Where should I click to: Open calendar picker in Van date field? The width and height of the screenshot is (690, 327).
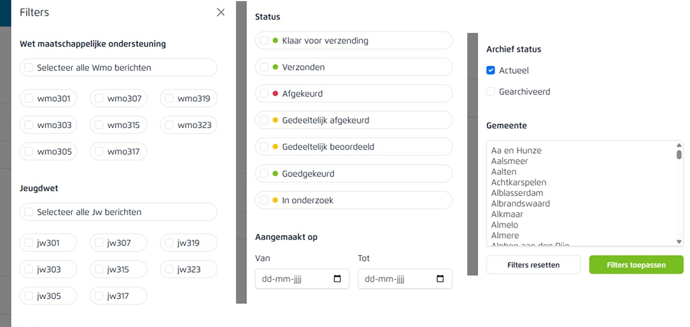(x=337, y=279)
